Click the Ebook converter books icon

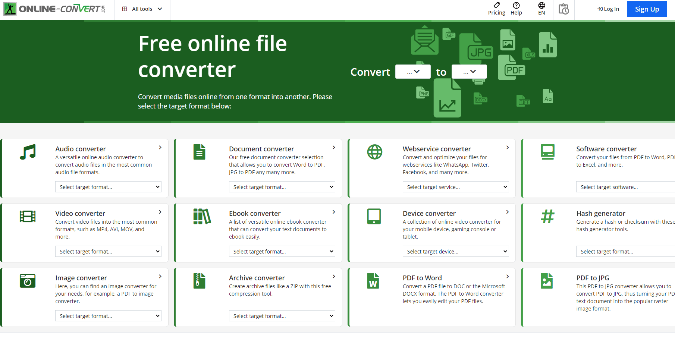point(202,216)
